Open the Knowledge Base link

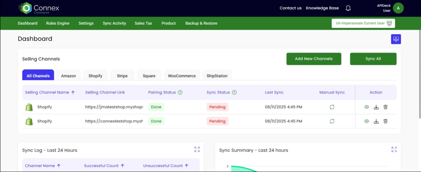coord(322,8)
